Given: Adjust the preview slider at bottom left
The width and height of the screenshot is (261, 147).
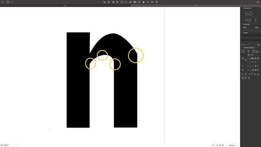Looking at the screenshot, I should click(x=14, y=145).
